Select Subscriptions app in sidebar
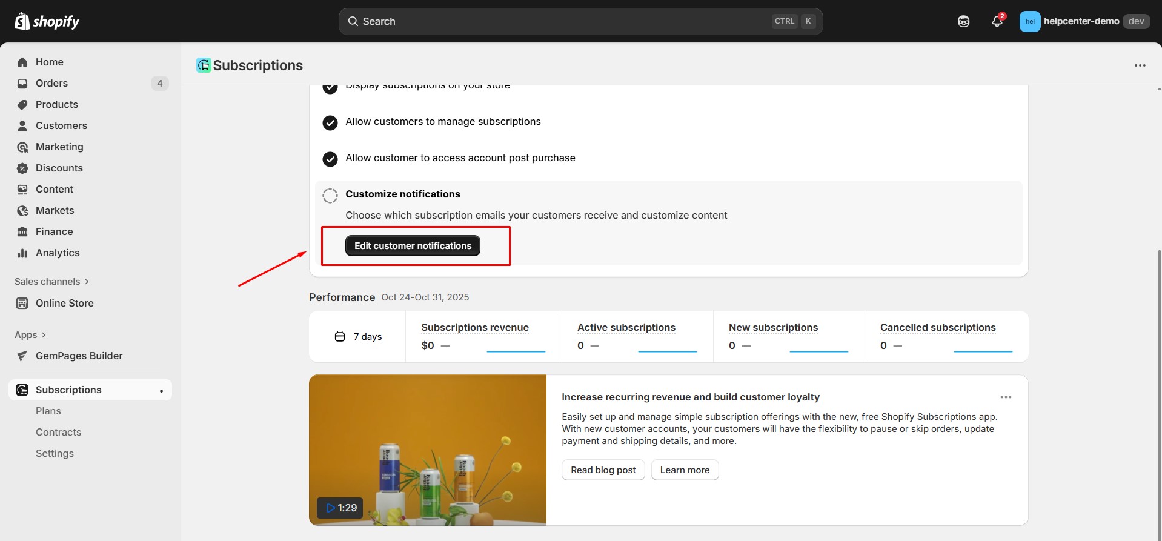 (90, 390)
